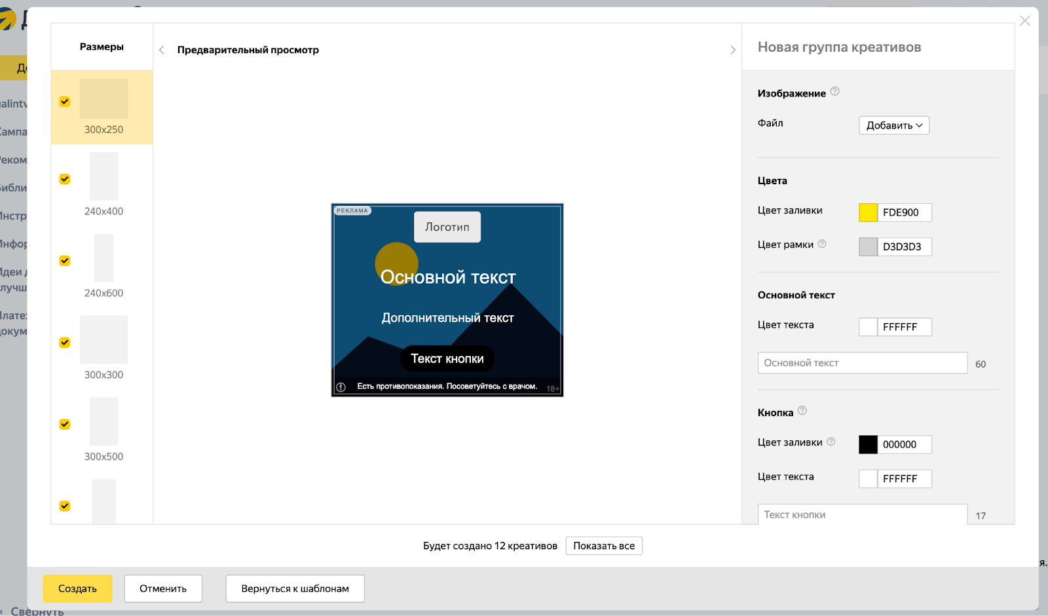
Task: Click help icon next to Кнопка heading
Action: pos(802,411)
